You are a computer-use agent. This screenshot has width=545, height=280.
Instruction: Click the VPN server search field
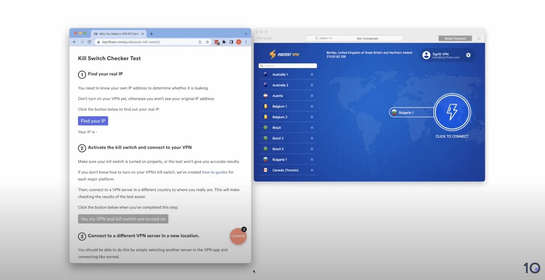287,66
